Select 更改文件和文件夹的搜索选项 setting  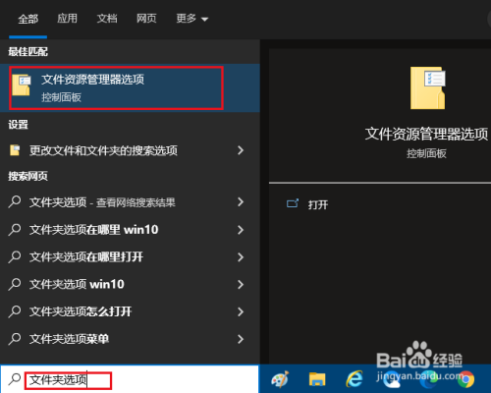(130, 150)
